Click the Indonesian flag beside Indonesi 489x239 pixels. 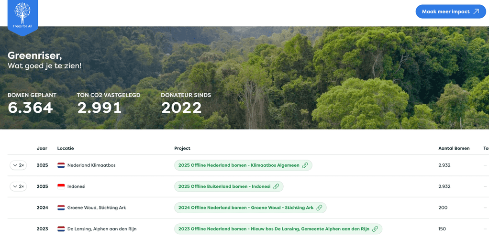(x=61, y=186)
